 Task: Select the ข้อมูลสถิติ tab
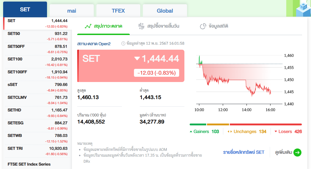point(214,26)
